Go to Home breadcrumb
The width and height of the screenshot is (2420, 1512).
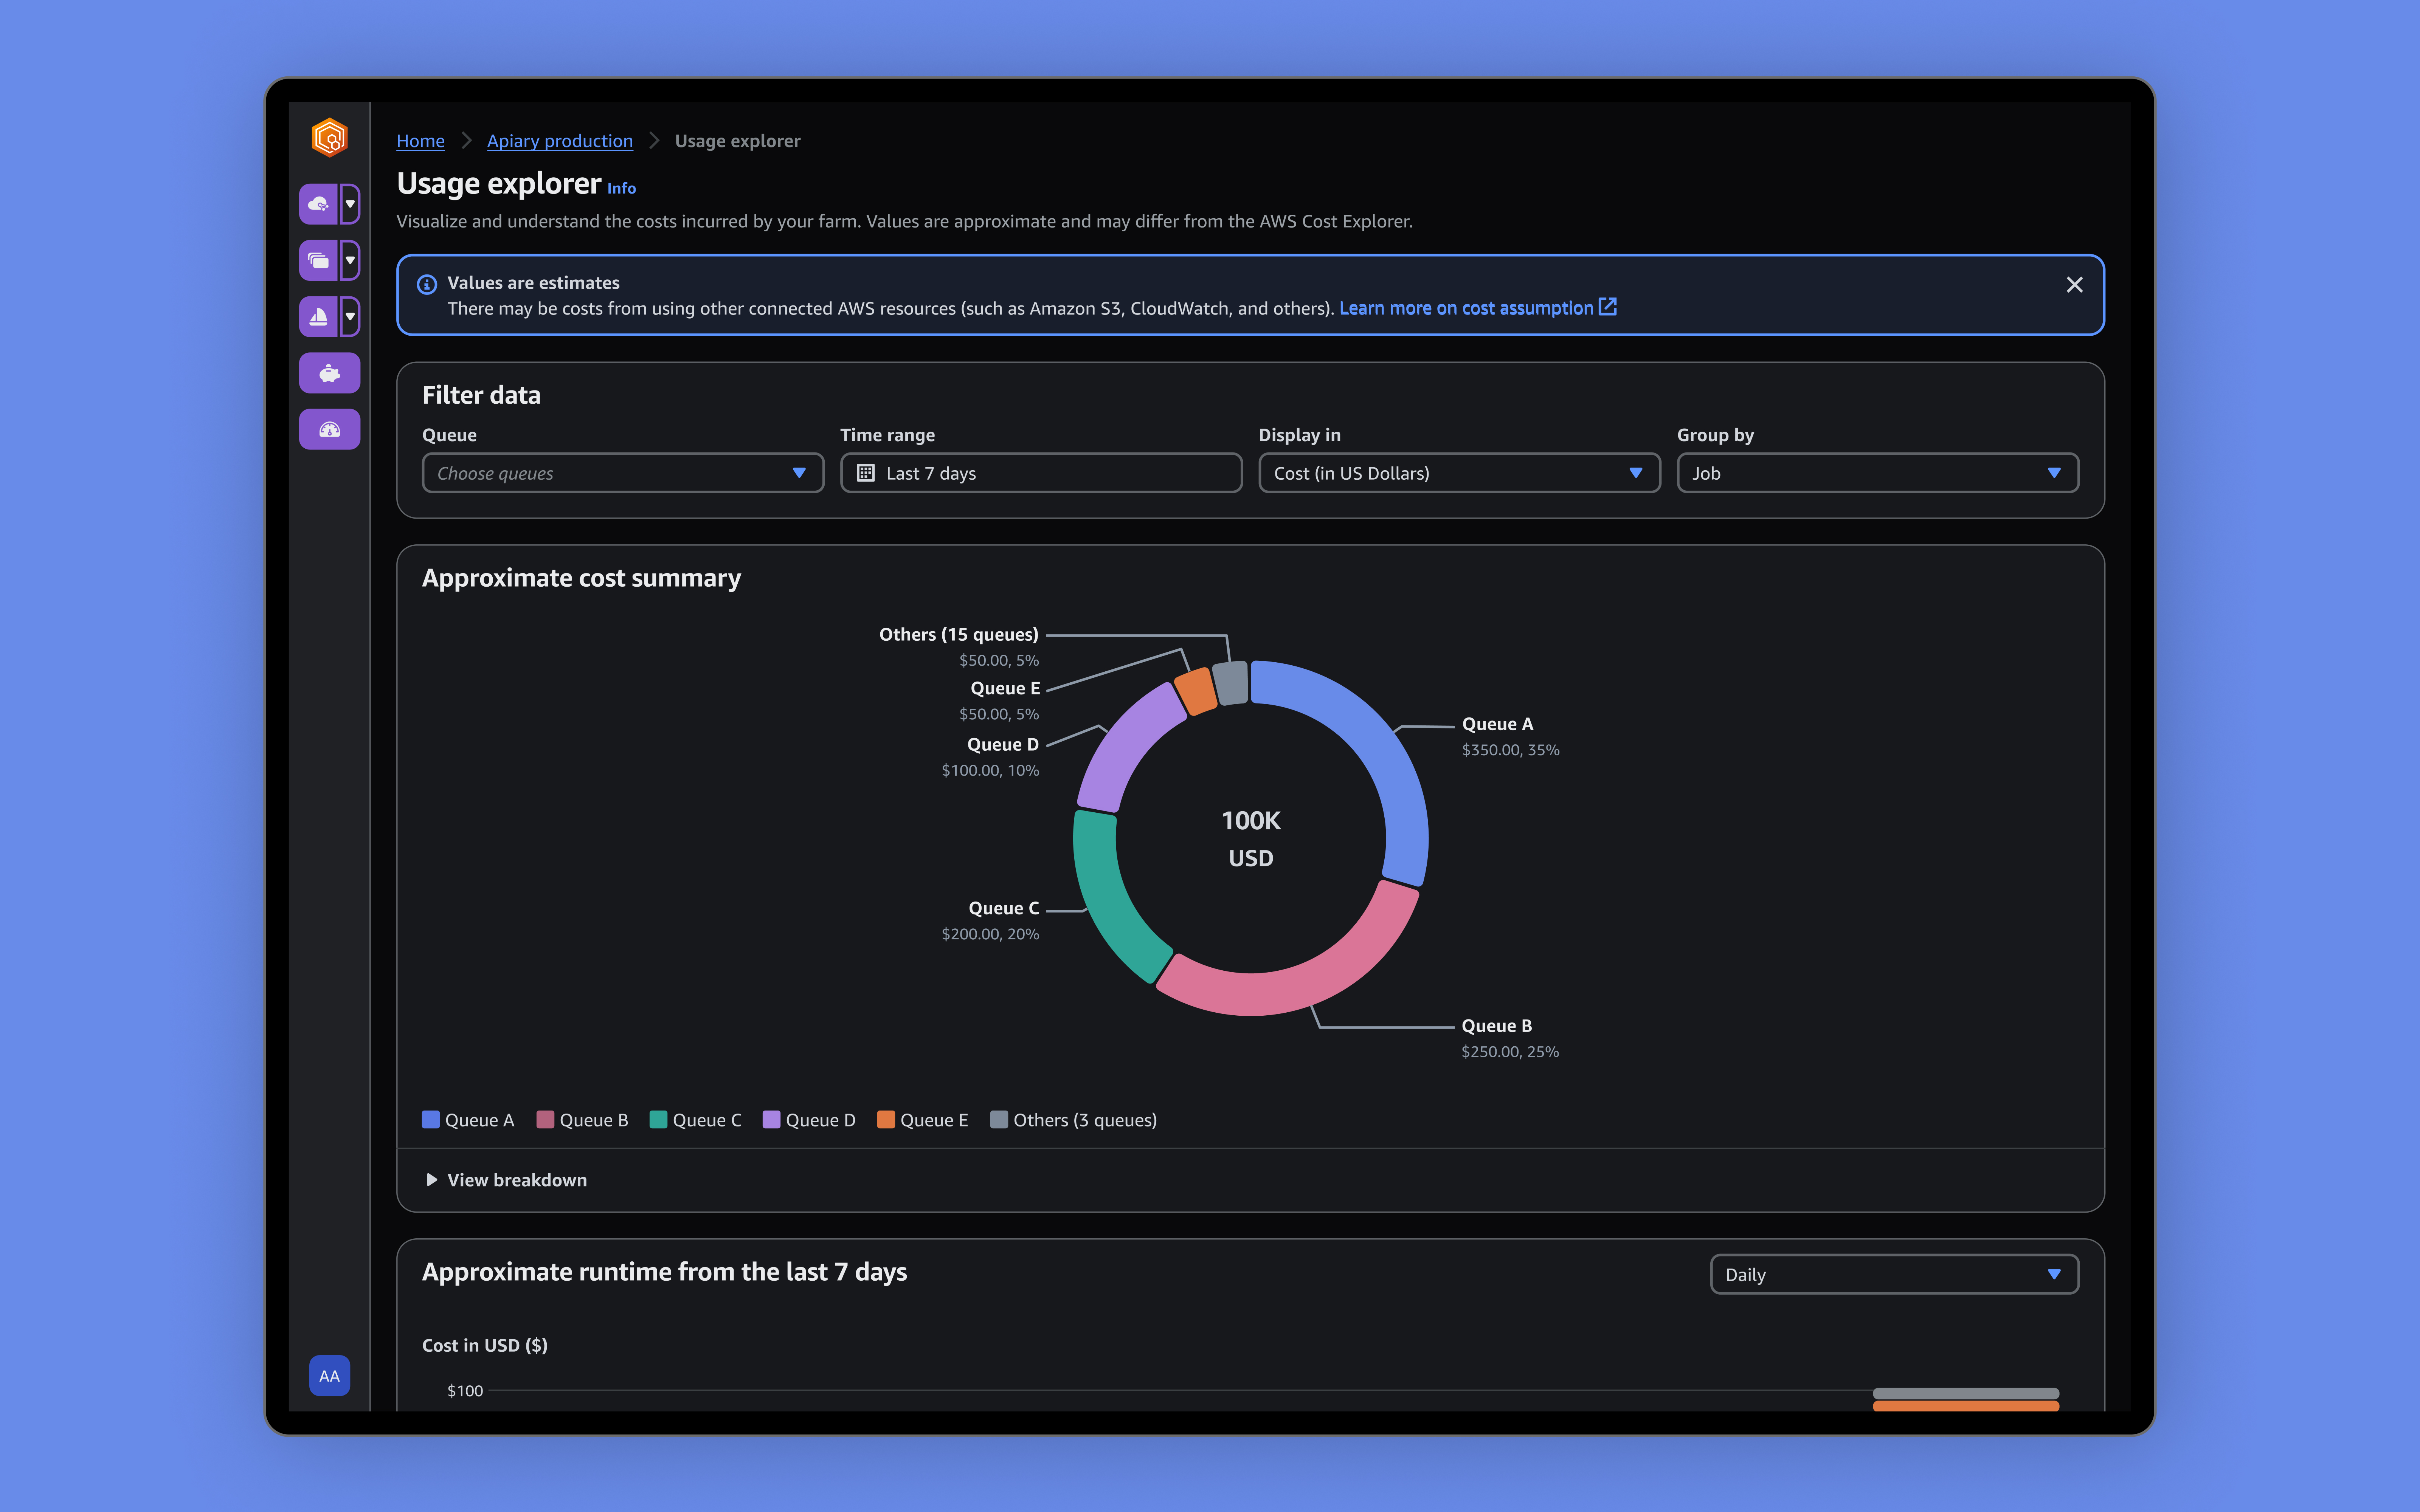[420, 141]
